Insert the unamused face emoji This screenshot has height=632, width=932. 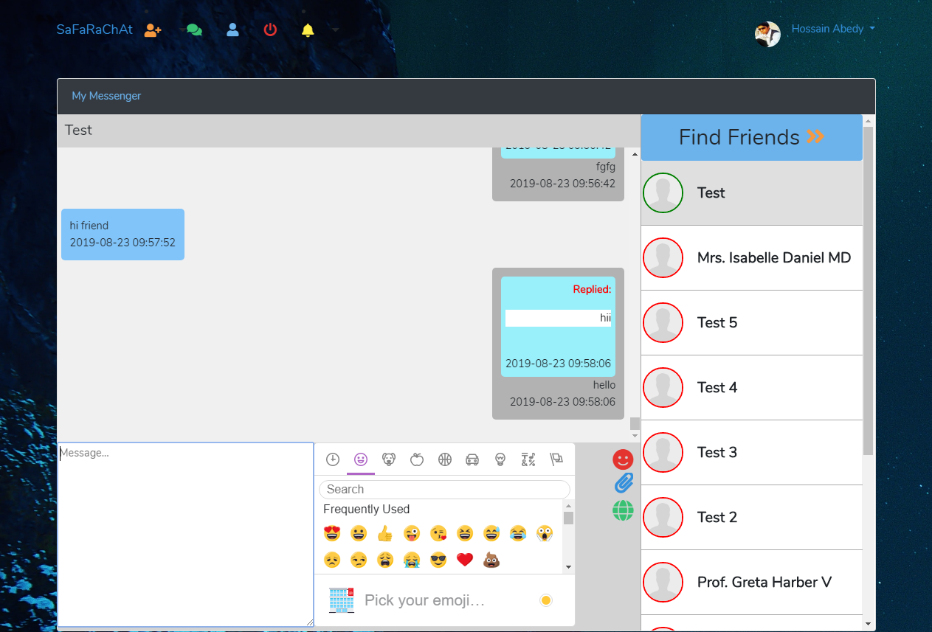pyautogui.click(x=359, y=560)
